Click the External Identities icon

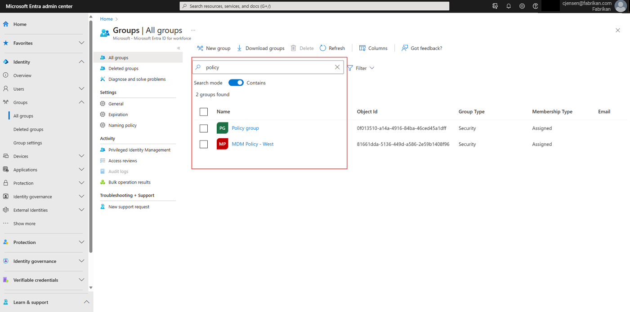[6, 210]
